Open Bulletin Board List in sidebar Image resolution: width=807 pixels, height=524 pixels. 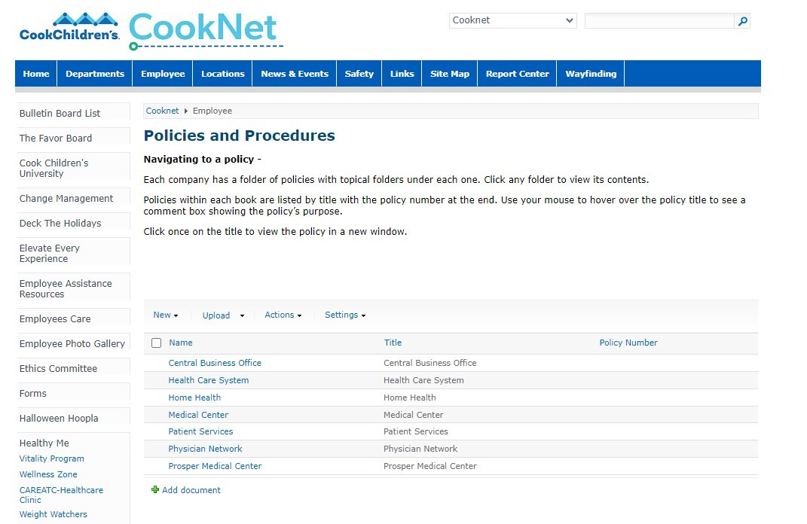[60, 113]
